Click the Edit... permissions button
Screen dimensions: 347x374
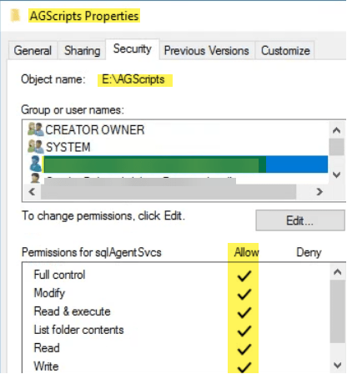point(300,220)
